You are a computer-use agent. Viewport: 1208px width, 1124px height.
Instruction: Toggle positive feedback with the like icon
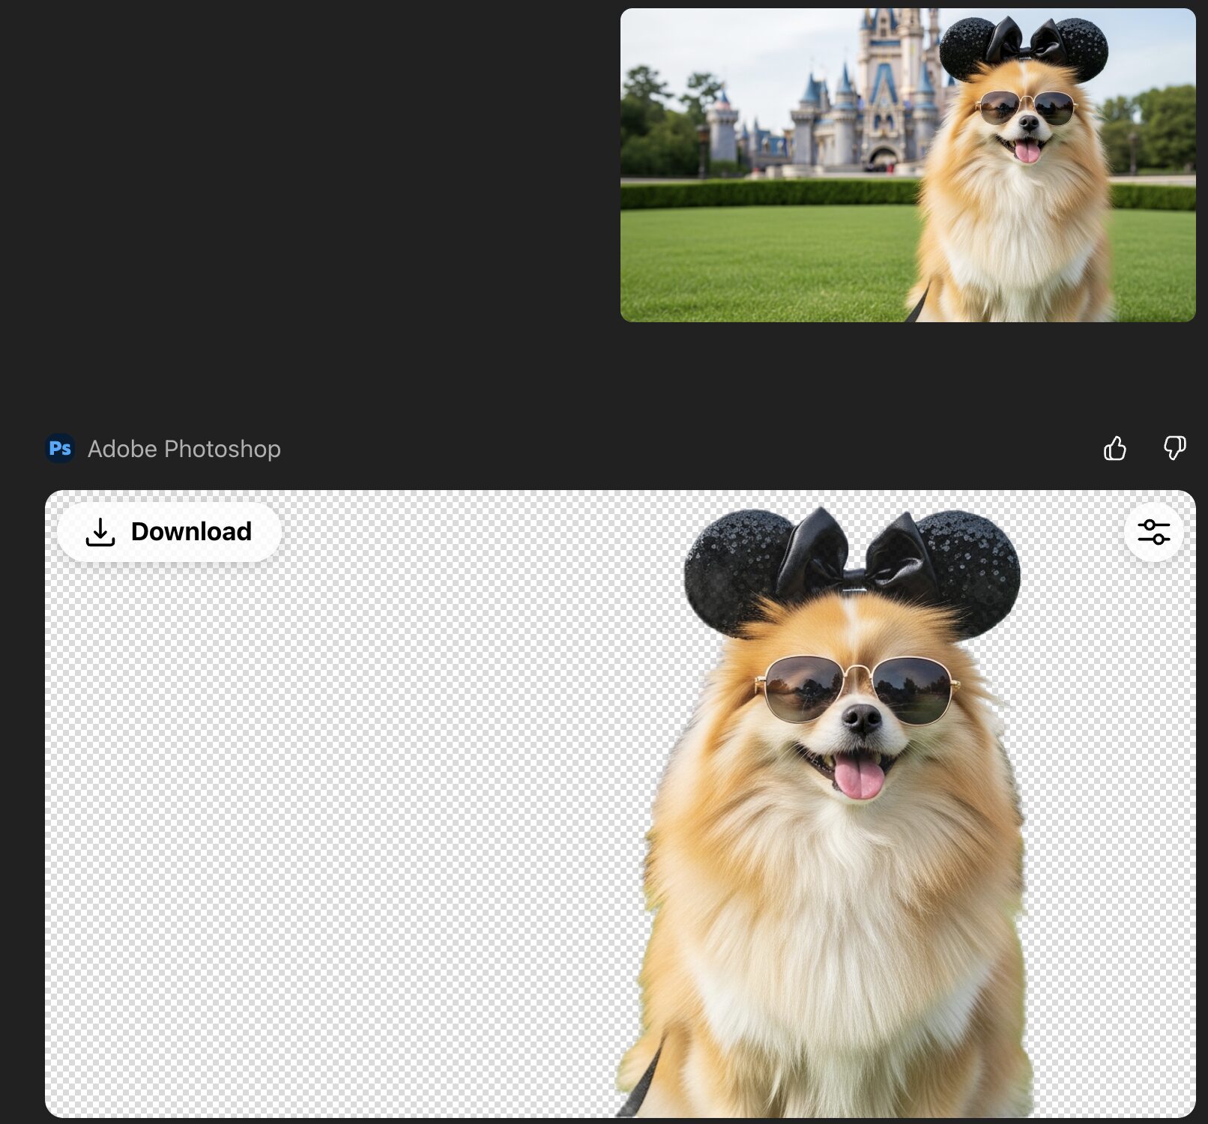pyautogui.click(x=1116, y=448)
